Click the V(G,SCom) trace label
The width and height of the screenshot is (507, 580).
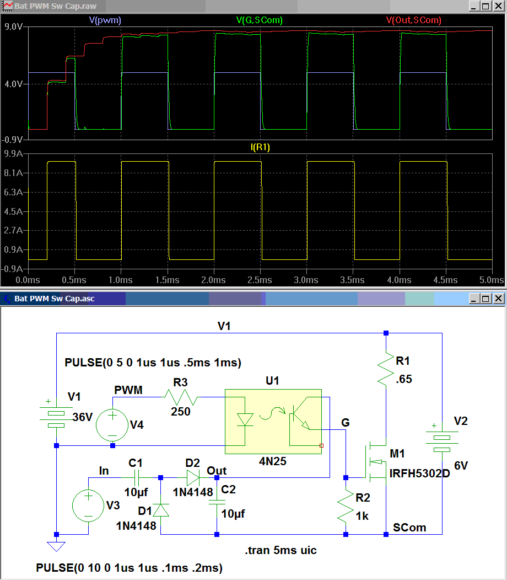(x=259, y=20)
